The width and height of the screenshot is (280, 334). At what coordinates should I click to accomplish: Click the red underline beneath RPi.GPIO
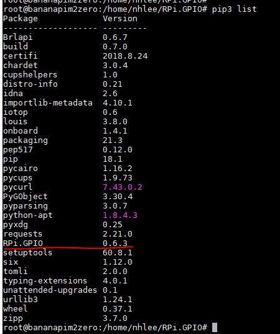[68, 247]
